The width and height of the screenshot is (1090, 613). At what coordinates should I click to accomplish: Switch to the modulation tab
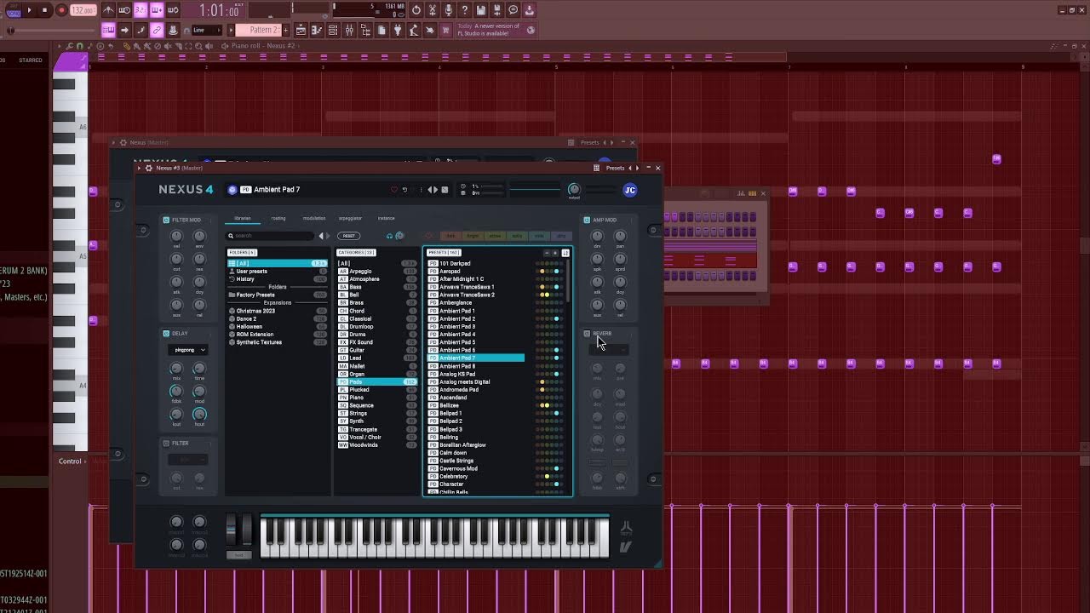point(314,218)
